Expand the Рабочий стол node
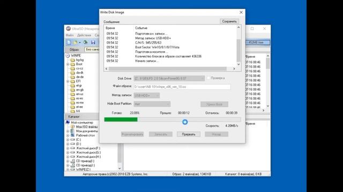Screen dimensions: 343x192 [x=68, y=135]
